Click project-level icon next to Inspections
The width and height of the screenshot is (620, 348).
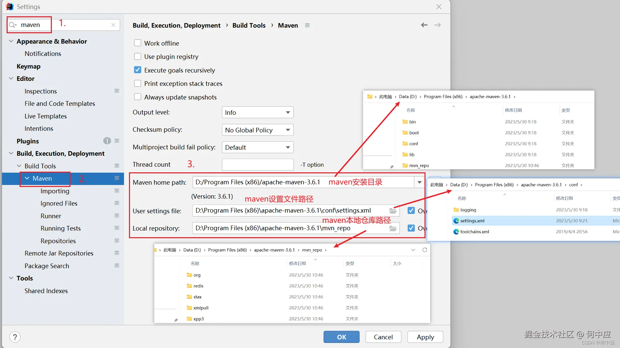click(117, 91)
